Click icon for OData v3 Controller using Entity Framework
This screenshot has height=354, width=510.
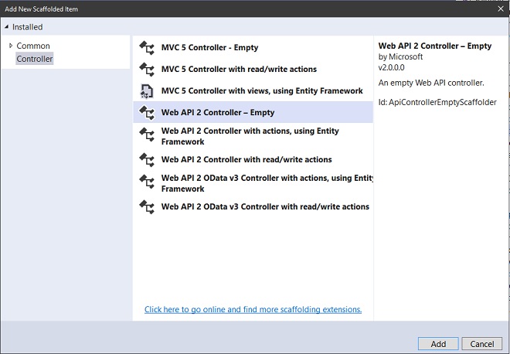(x=147, y=183)
